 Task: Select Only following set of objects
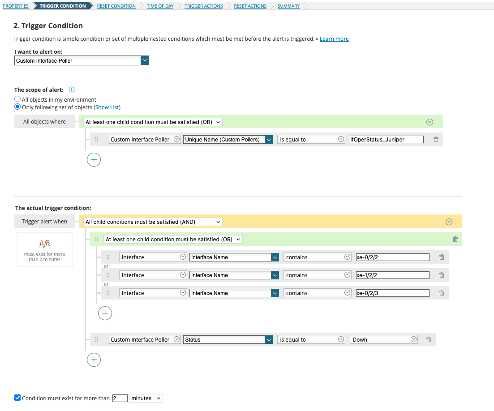(x=17, y=107)
